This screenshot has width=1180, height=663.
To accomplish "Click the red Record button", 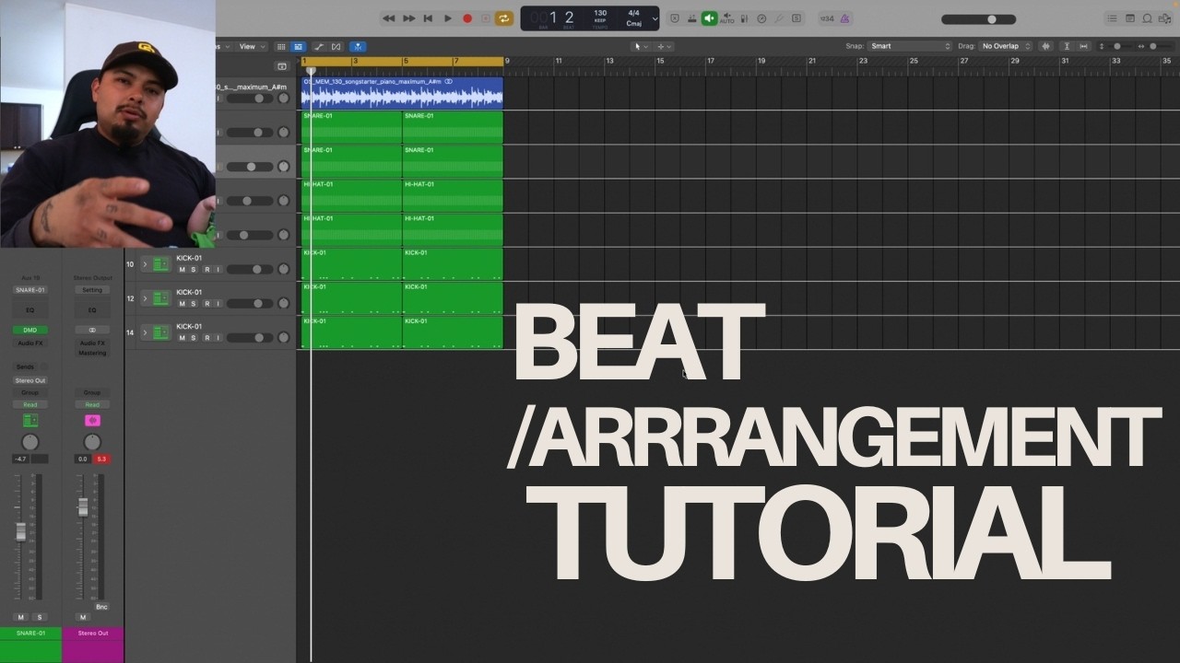I will coord(467,18).
